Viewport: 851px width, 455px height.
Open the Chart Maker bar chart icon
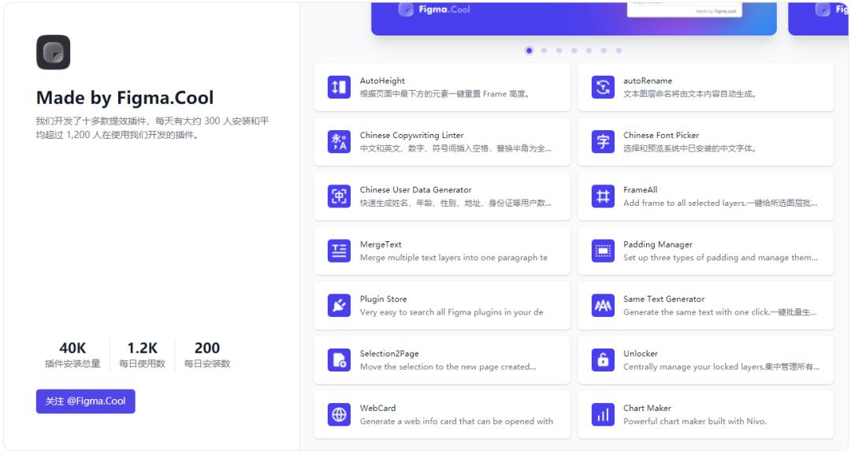(x=603, y=414)
